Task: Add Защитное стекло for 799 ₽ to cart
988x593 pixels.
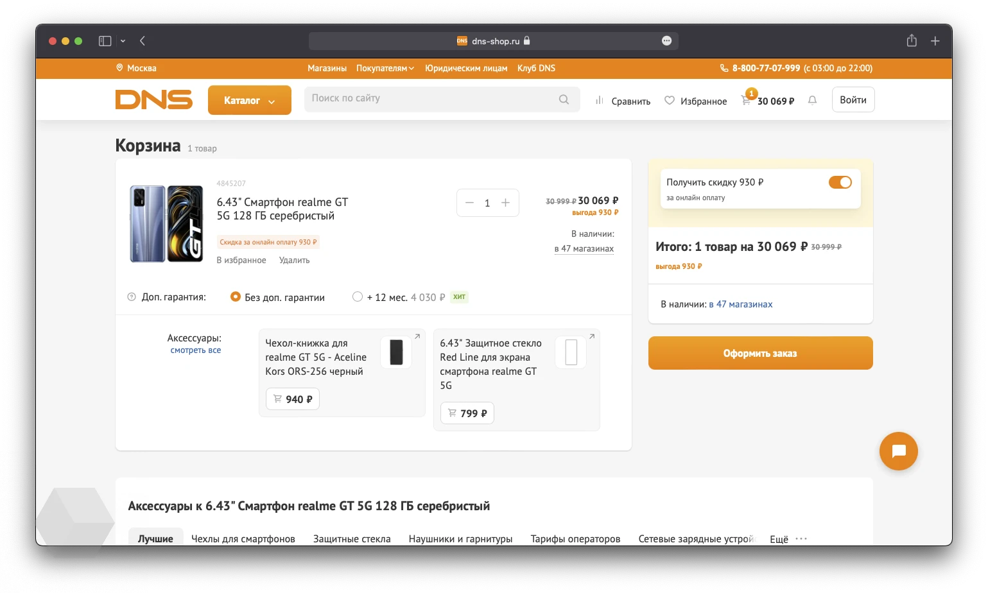Action: click(x=467, y=413)
